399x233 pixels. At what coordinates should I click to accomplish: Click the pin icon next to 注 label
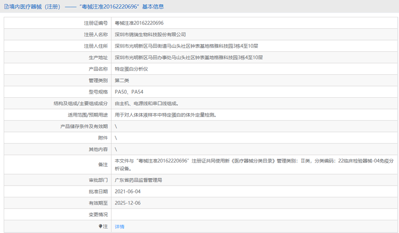click(100, 226)
